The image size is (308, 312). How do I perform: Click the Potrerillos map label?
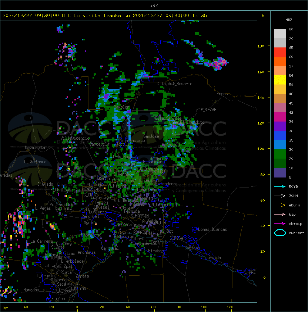(62, 204)
